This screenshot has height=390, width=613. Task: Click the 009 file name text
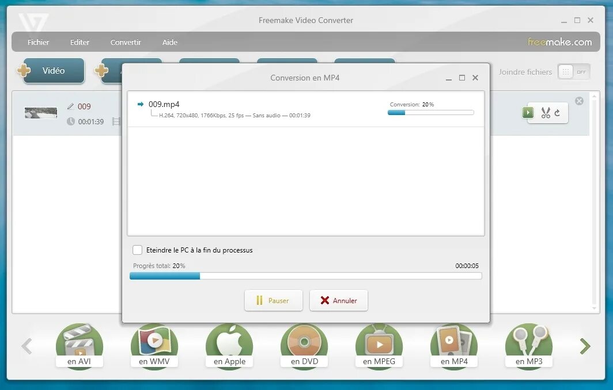[84, 106]
